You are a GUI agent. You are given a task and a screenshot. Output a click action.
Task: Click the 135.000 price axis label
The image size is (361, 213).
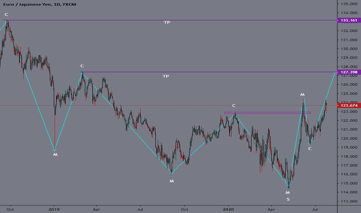point(349,4)
